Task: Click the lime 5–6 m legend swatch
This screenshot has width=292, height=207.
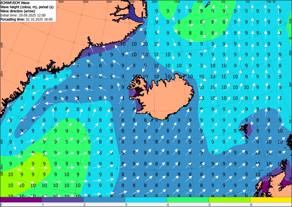Action: point(229,200)
